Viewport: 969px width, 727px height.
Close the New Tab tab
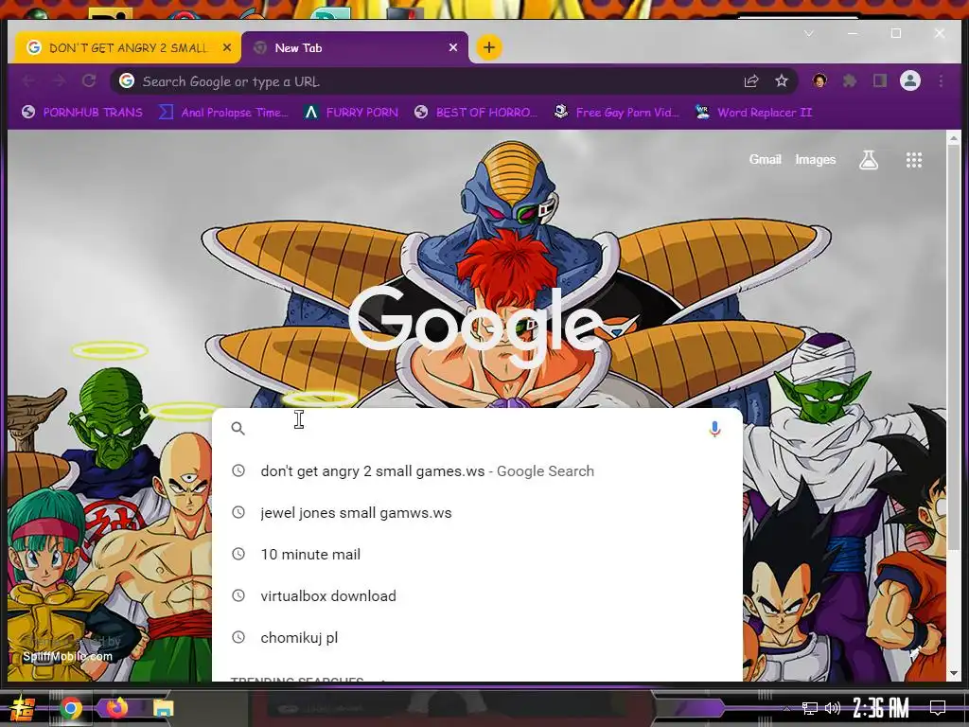tap(453, 47)
